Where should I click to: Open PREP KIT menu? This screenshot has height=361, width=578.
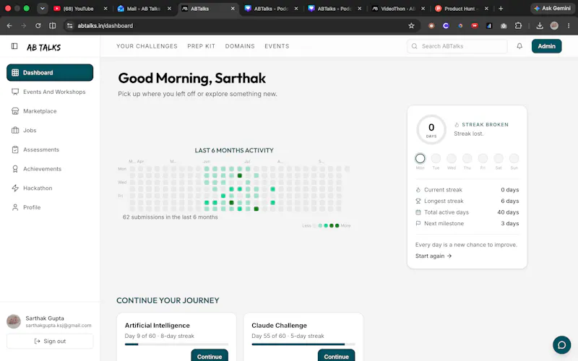point(201,46)
